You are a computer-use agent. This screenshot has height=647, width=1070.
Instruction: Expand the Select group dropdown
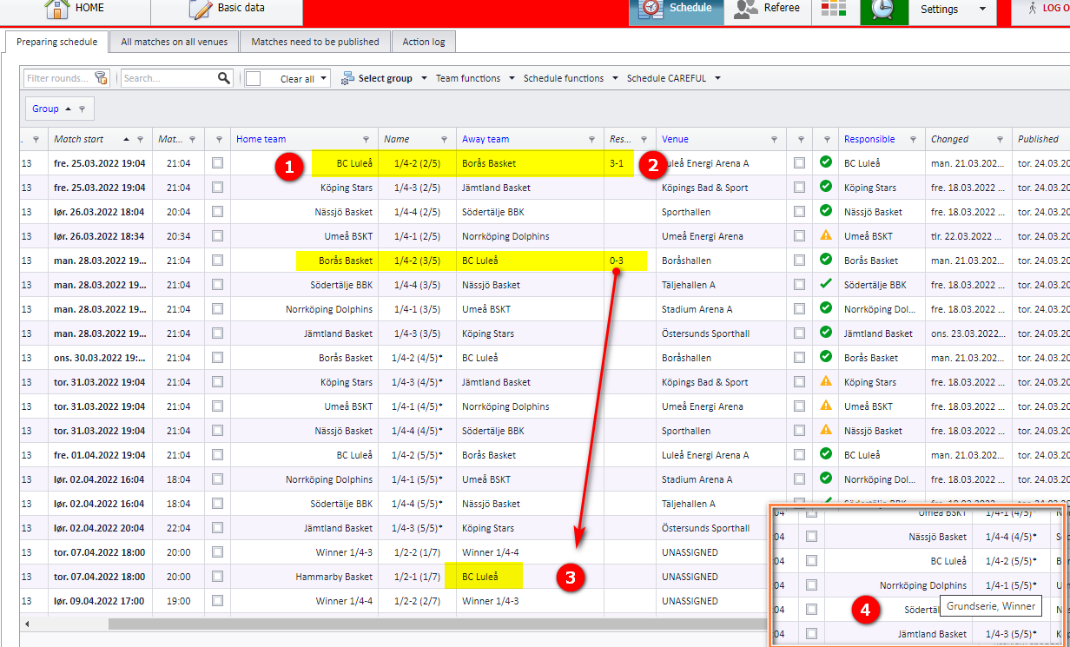click(424, 78)
